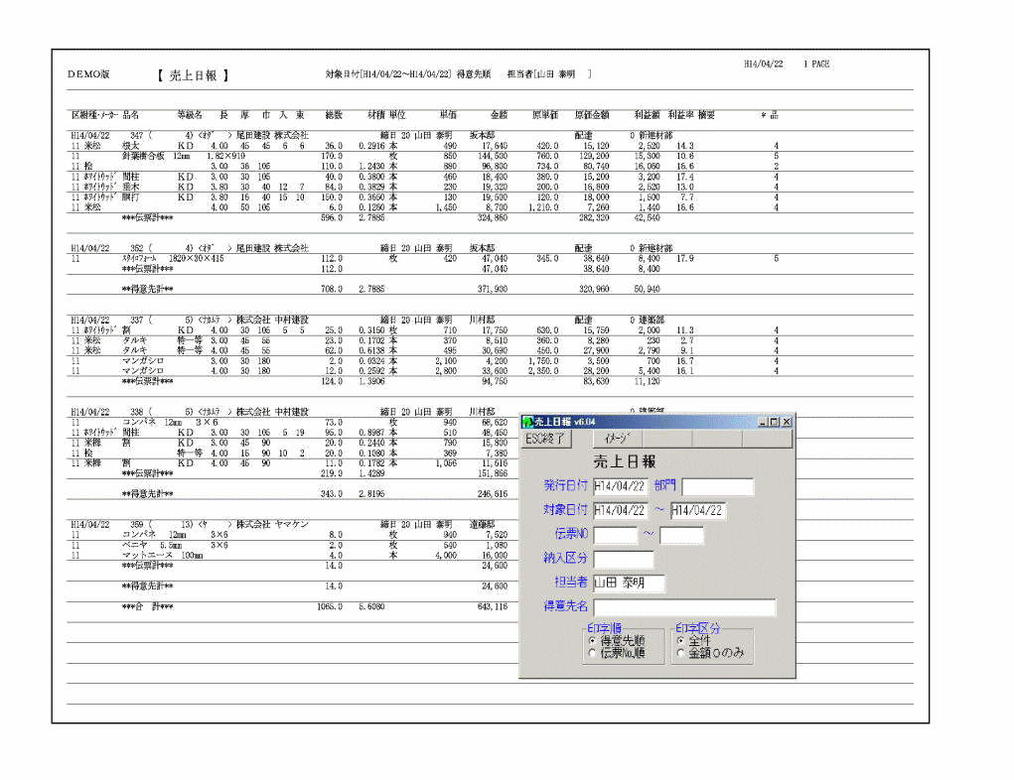Click the 納入区分 input field
1014x780 pixels.
coord(624,559)
